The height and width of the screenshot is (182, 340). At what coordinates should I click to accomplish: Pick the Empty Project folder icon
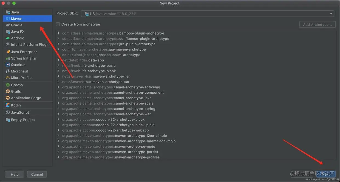(x=8, y=120)
